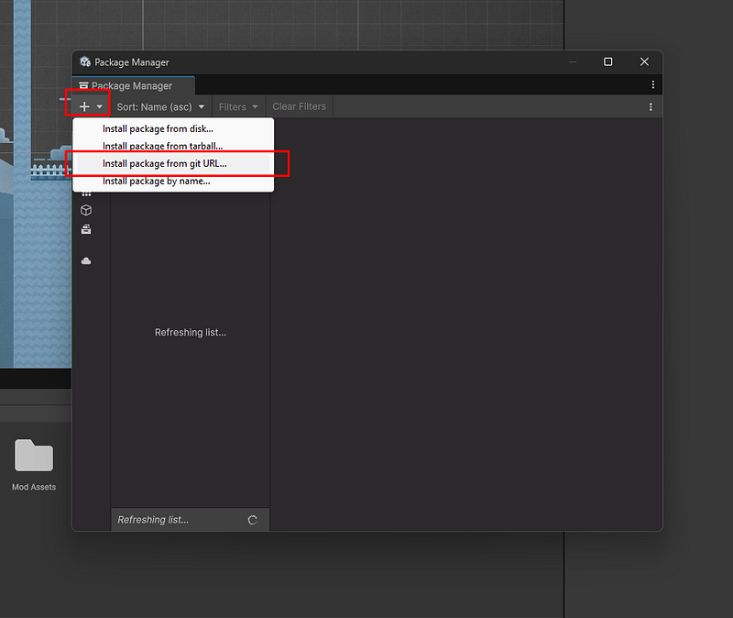Switch to the Package Manager tab
The image size is (733, 618).
[x=133, y=84]
